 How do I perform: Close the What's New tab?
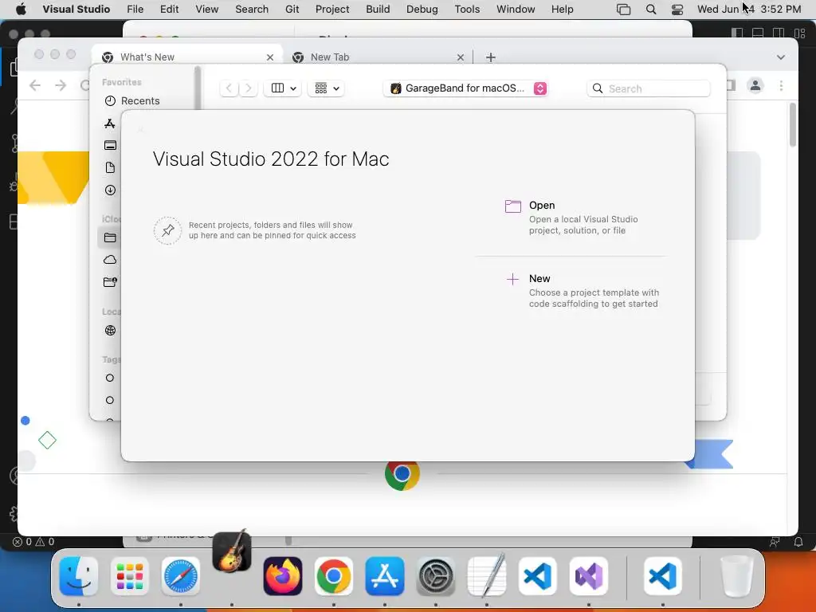point(270,57)
